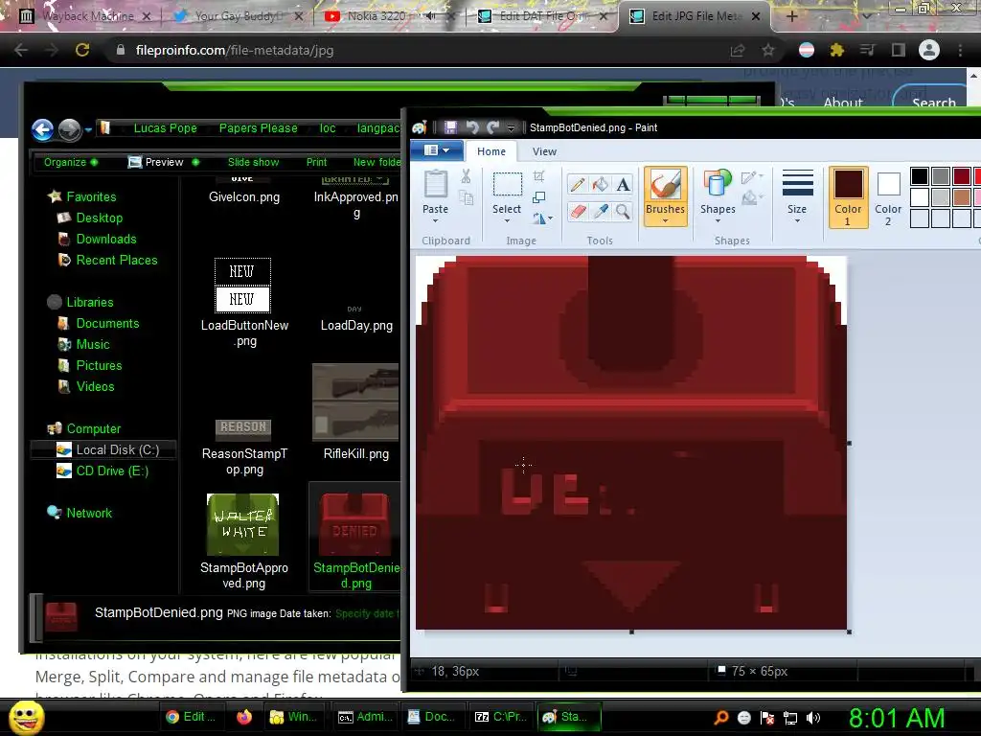Click the Network item in navigation pane
Viewport: 981px width, 736px height.
pyautogui.click(x=89, y=514)
